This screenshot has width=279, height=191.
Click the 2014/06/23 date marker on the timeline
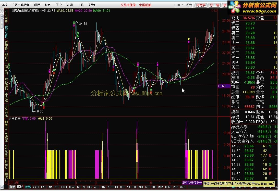click(x=192, y=183)
